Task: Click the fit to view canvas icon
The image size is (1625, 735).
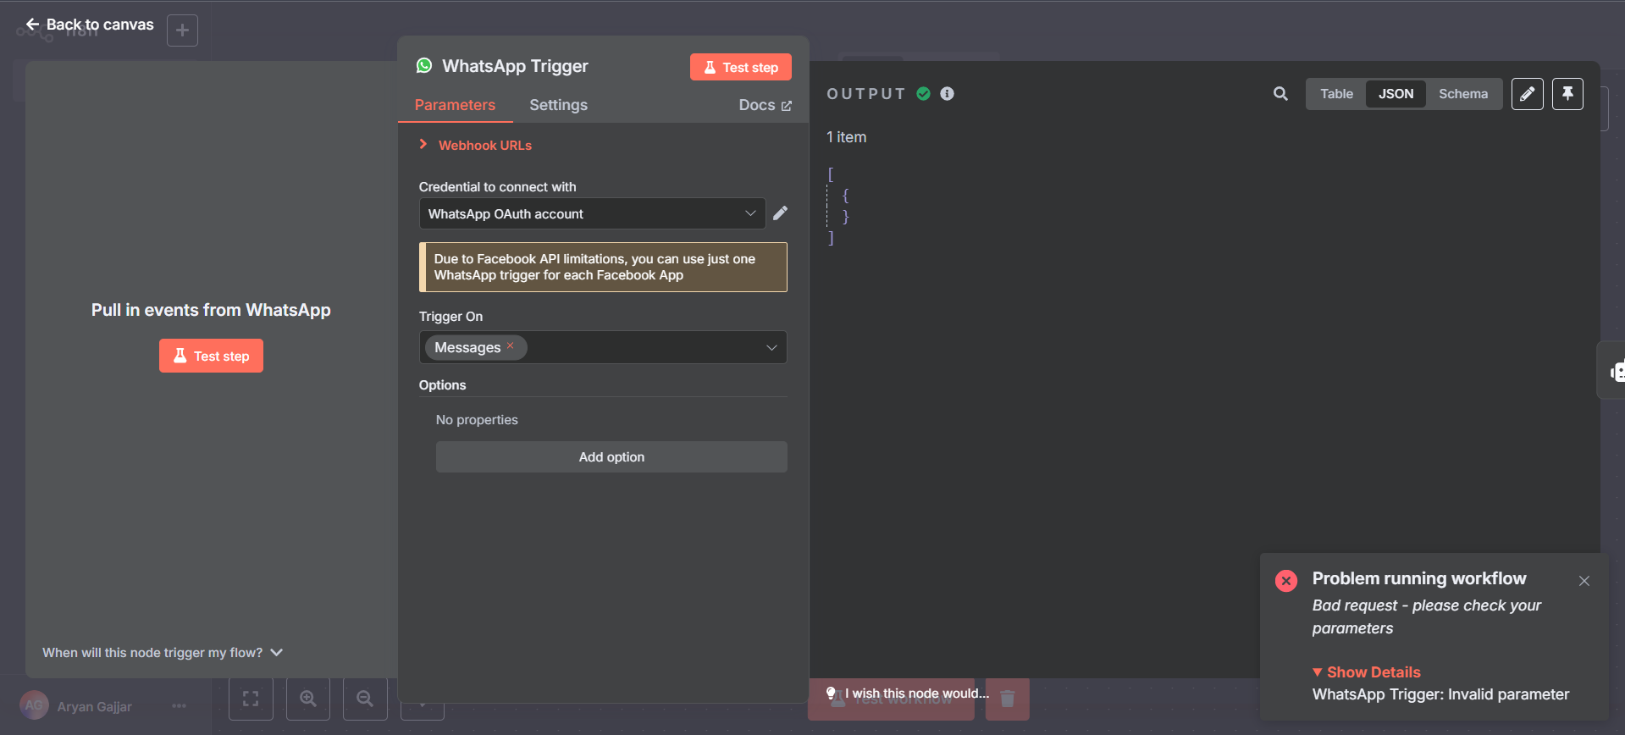Action: (251, 699)
